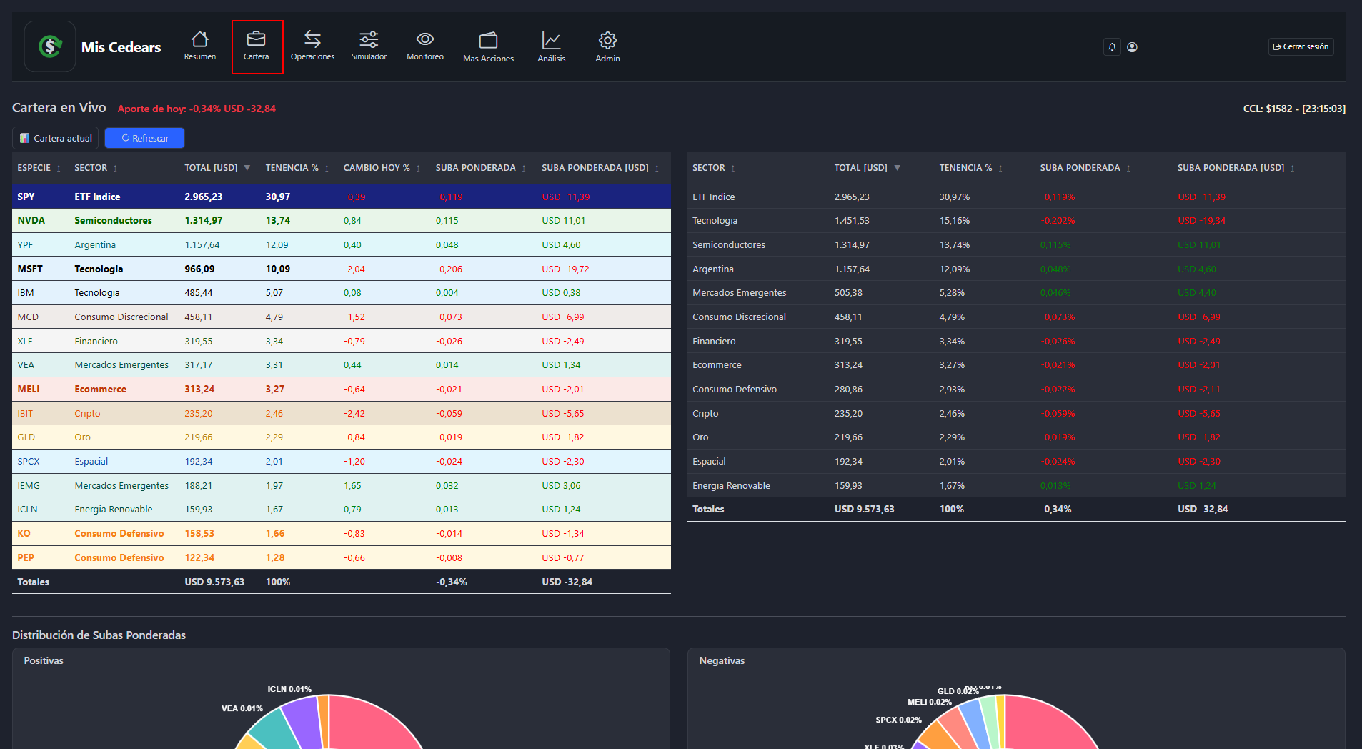Click the ICLN 0.01% pie label
Screen dimensions: 1362x749
(x=289, y=689)
